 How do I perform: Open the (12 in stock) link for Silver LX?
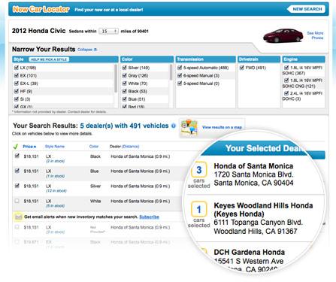[56, 191]
